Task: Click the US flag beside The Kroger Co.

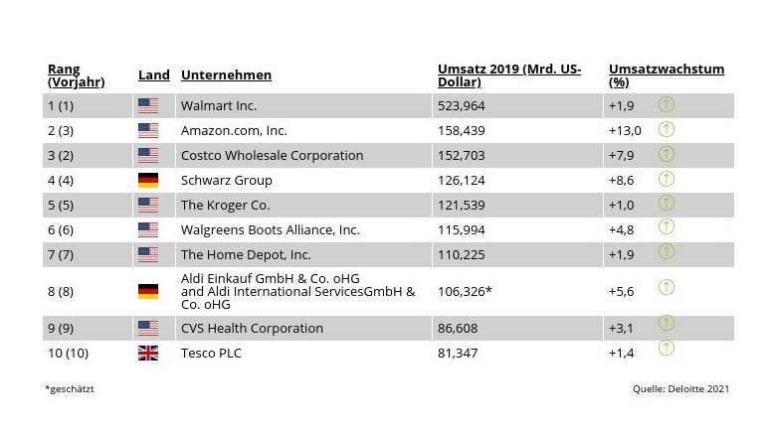Action: coord(148,205)
